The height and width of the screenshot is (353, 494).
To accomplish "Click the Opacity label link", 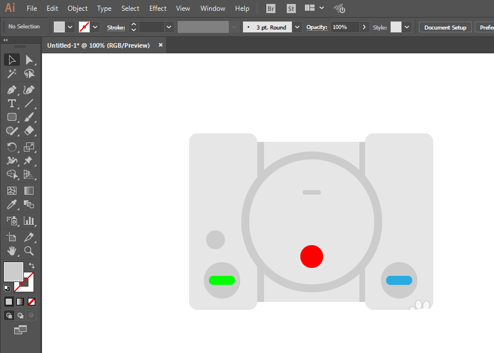I will pos(317,27).
